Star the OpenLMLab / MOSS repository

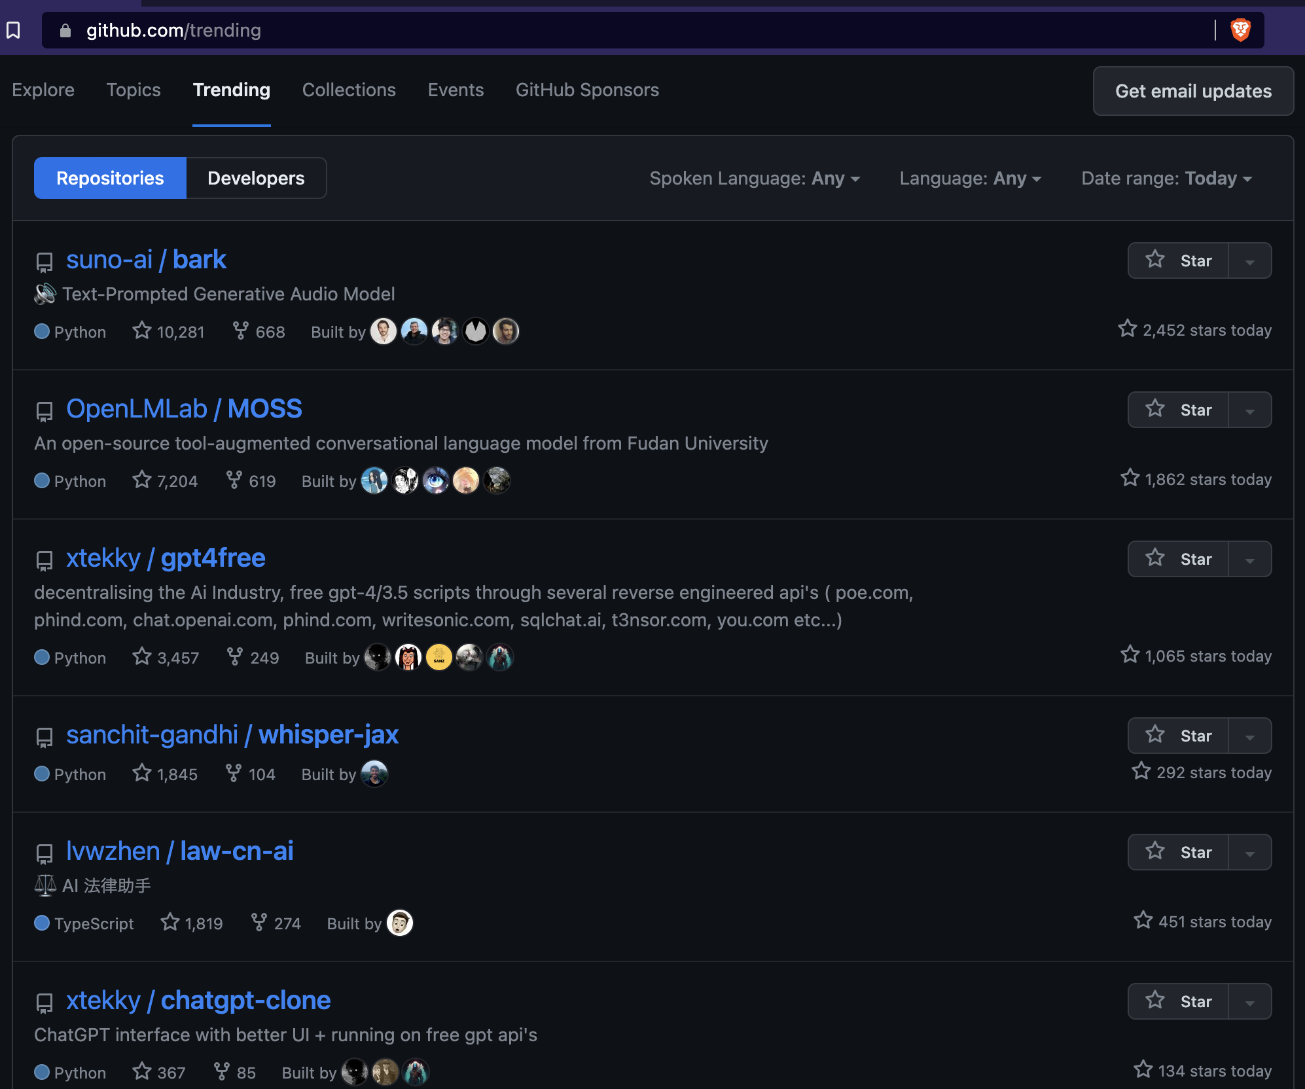point(1178,410)
